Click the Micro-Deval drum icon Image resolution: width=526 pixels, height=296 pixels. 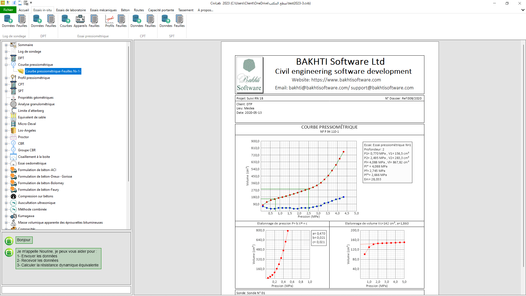[13, 124]
